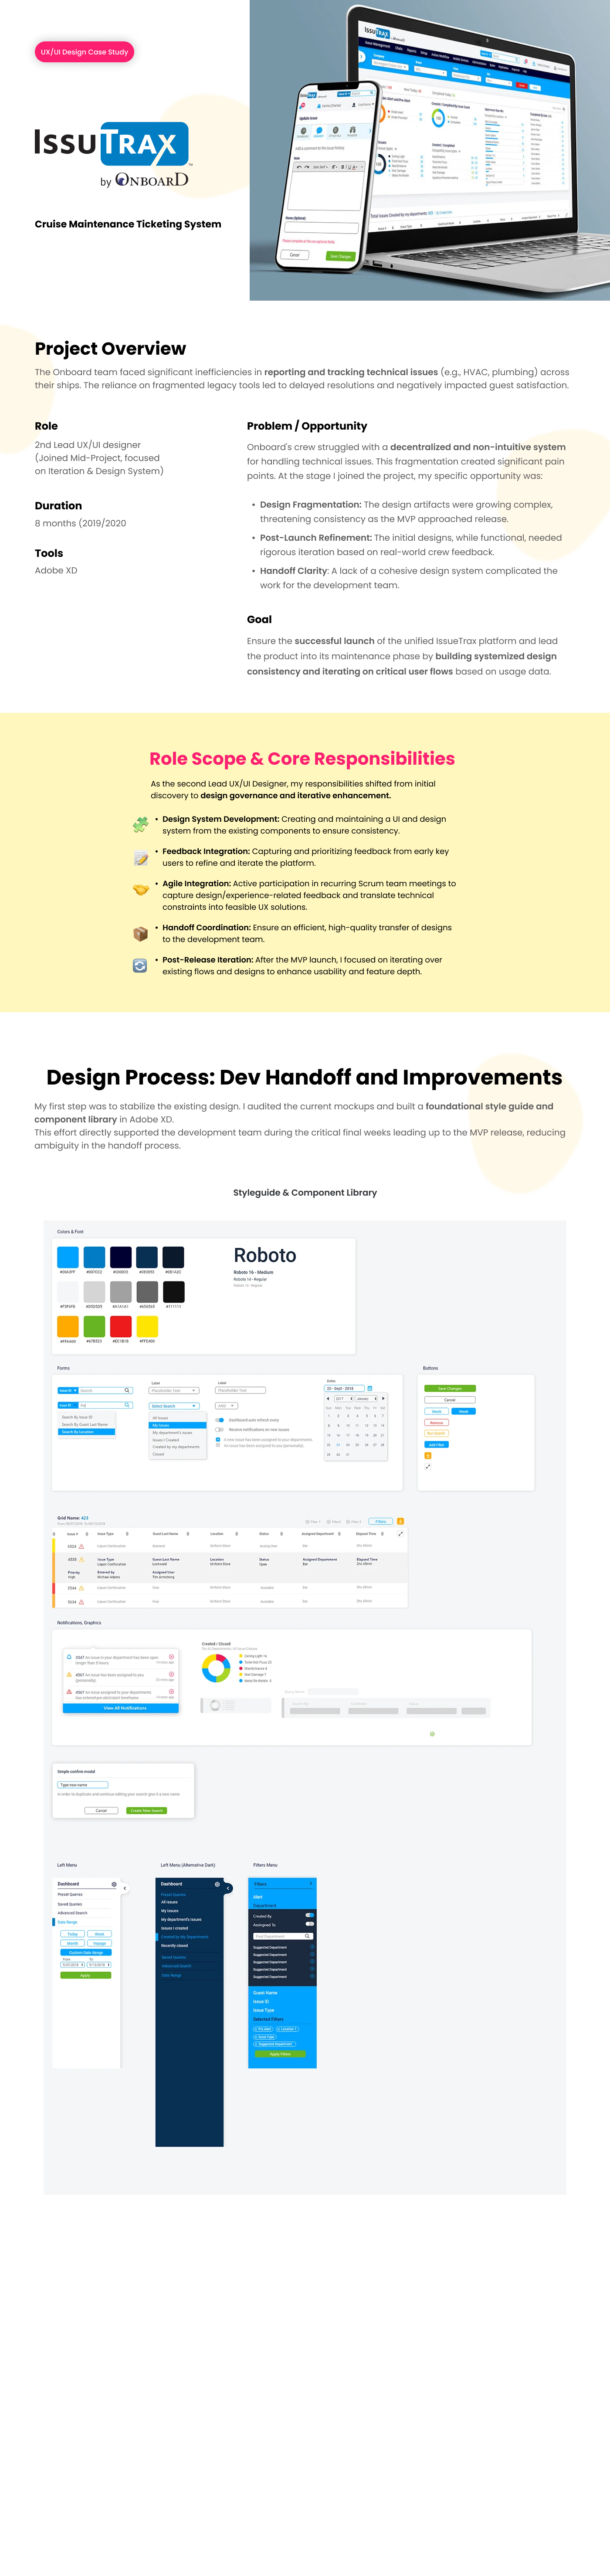Image resolution: width=610 pixels, height=2576 pixels.
Task: Click the magnifier in Find Department field
Action: pos(307,1936)
